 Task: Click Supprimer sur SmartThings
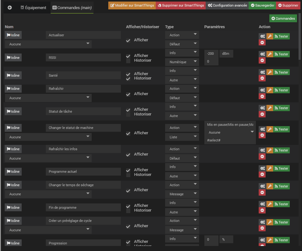(181, 5)
